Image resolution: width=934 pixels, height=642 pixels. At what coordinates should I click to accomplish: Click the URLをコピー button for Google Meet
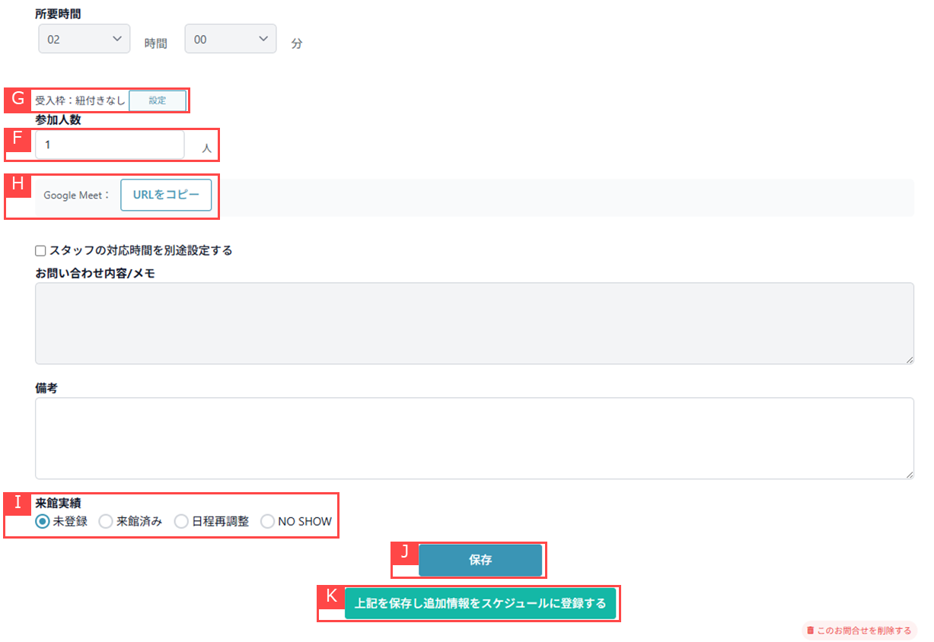[166, 195]
